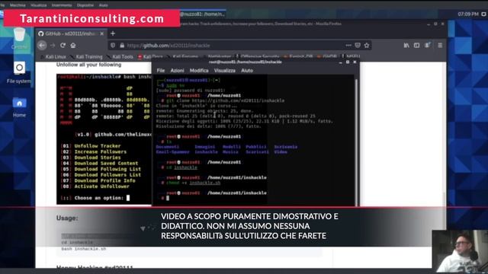Click the Firefox address bar URL
The image size is (488, 274).
click(169, 46)
